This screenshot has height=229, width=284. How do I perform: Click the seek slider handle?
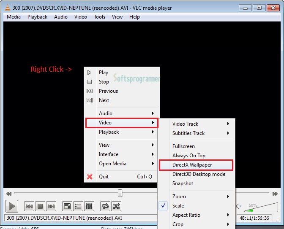point(120,193)
